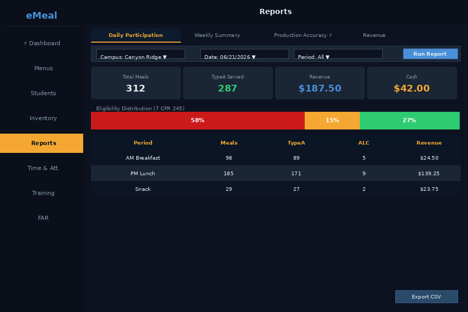Open the Production Accuracy tab
The height and width of the screenshot is (312, 468).
(303, 35)
